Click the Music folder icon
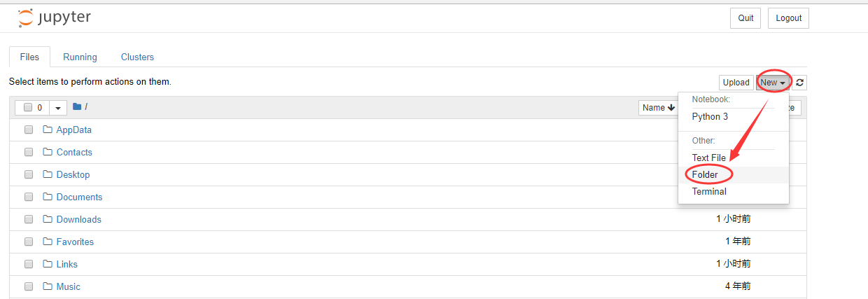Image resolution: width=868 pixels, height=299 pixels. (48, 286)
